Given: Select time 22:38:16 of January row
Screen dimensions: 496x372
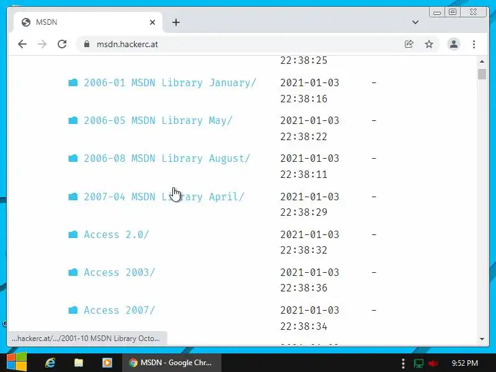Looking at the screenshot, I should pyautogui.click(x=304, y=99).
